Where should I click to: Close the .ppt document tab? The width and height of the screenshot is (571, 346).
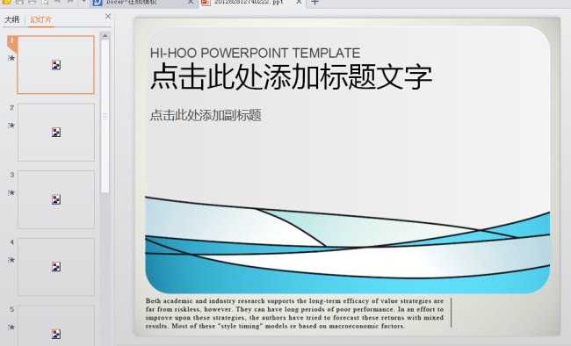(x=299, y=2)
